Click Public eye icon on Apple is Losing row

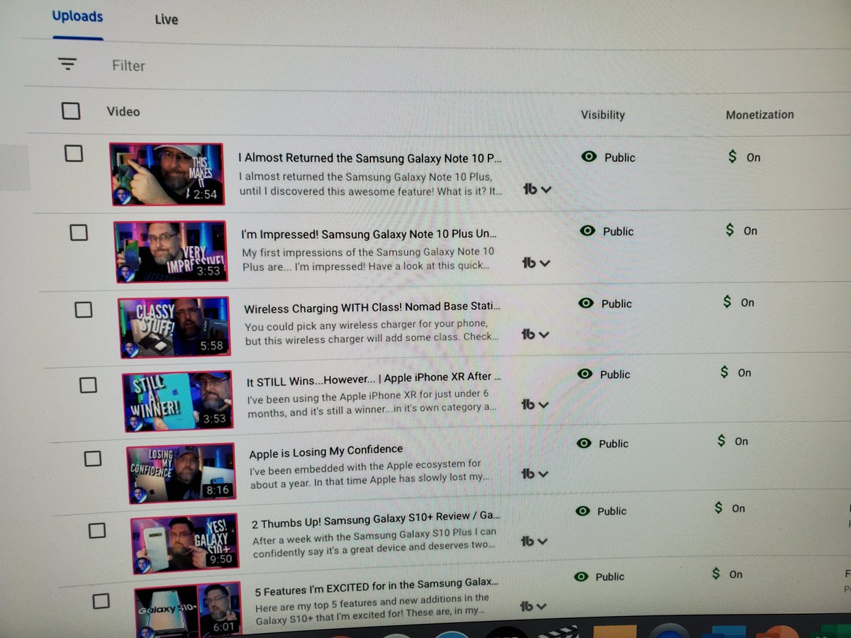(x=584, y=444)
